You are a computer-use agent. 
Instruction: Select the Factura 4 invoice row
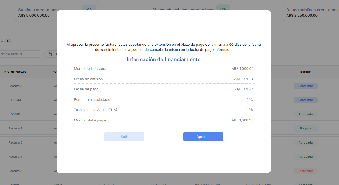point(16,157)
